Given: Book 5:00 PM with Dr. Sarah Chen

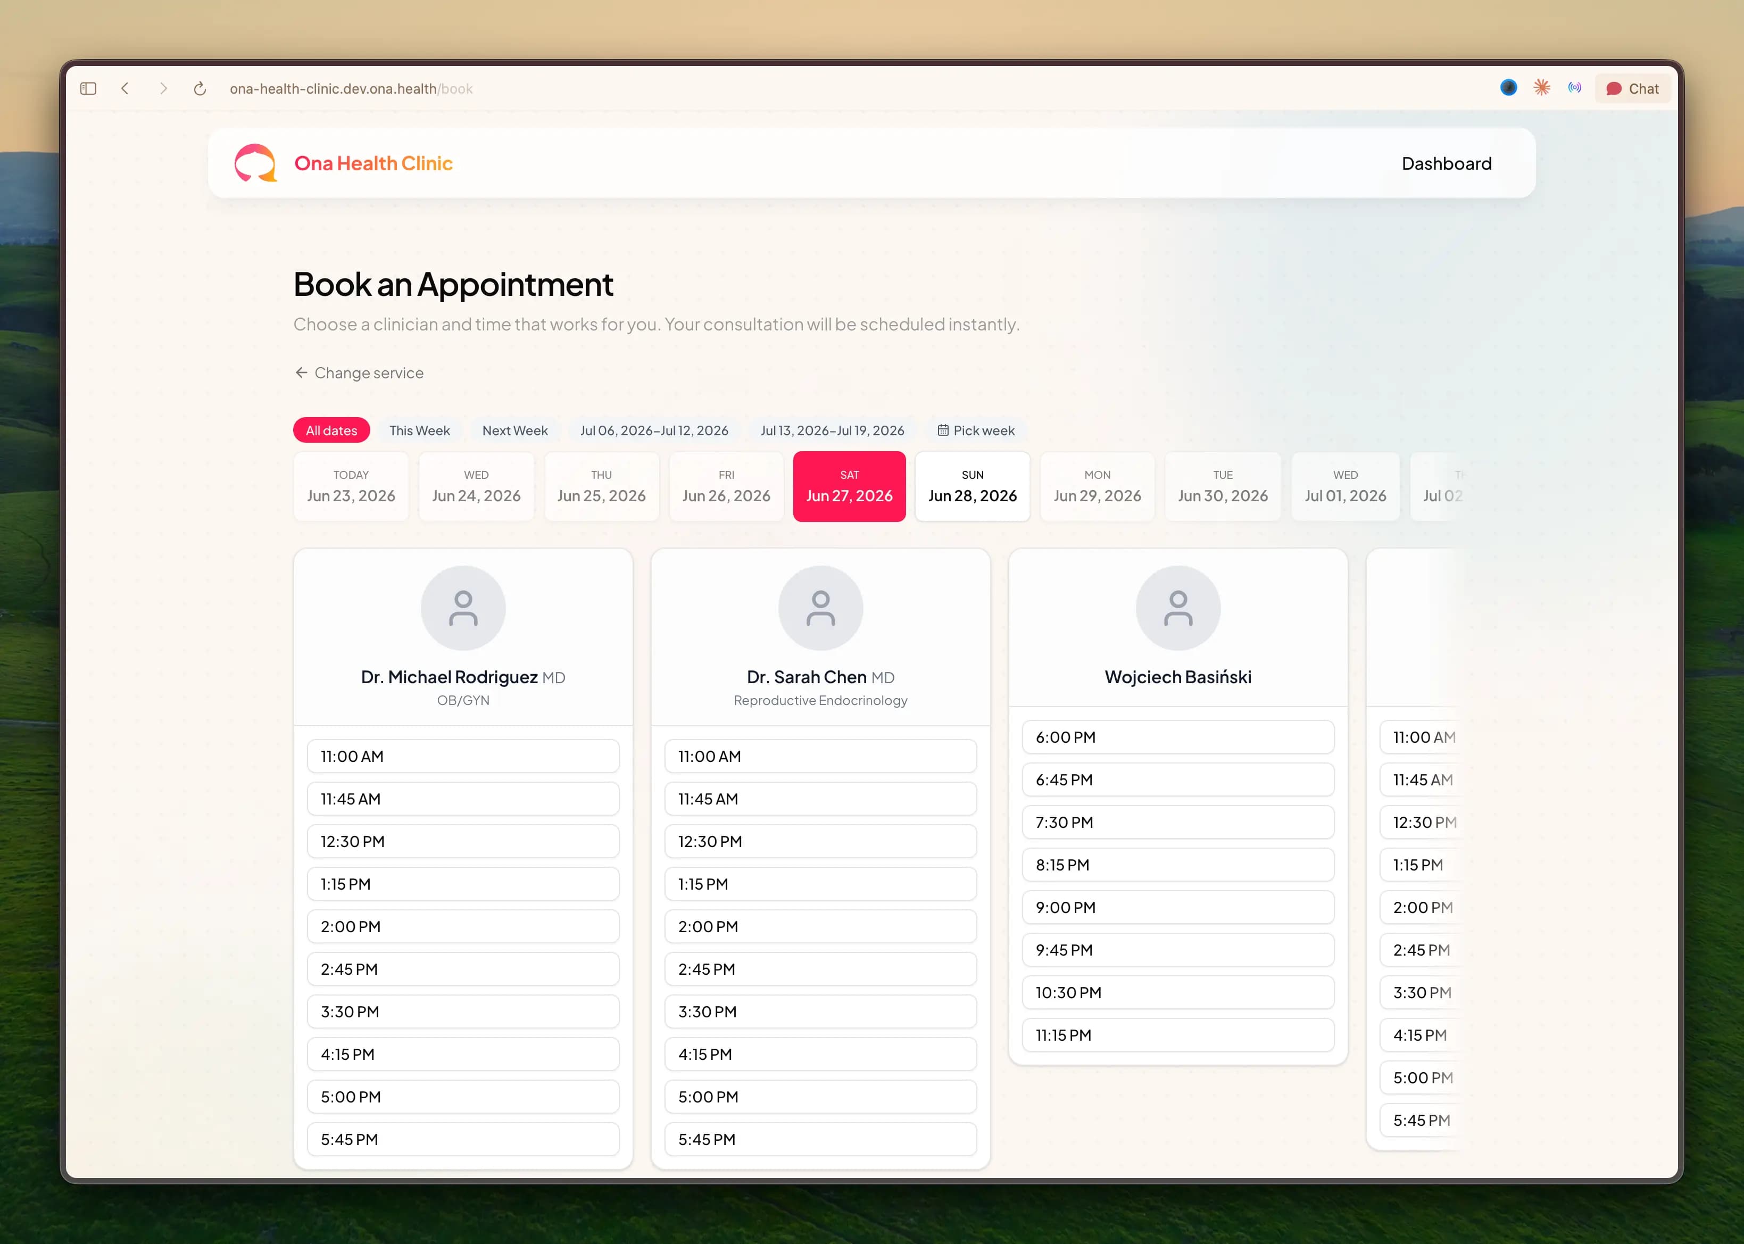Looking at the screenshot, I should click(x=820, y=1097).
